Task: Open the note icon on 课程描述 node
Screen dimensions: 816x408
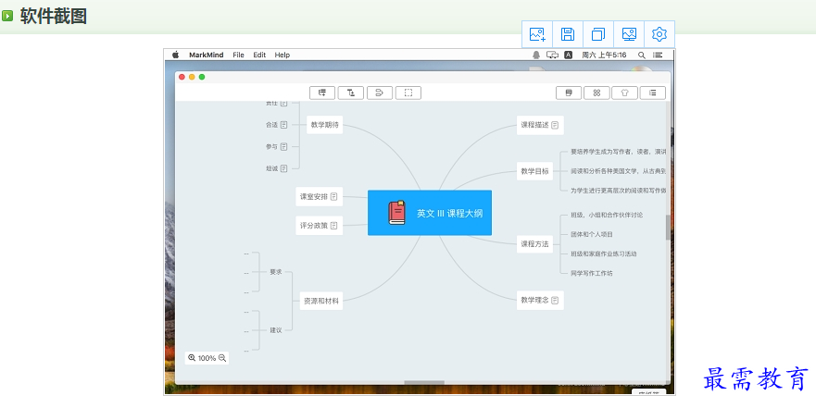Action: pyautogui.click(x=555, y=125)
